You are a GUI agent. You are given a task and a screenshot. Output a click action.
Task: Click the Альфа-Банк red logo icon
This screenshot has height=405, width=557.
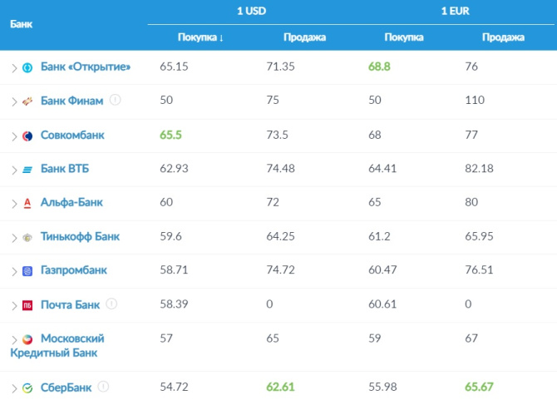27,203
